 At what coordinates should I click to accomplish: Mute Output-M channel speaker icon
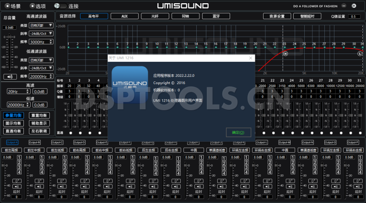coord(290,187)
